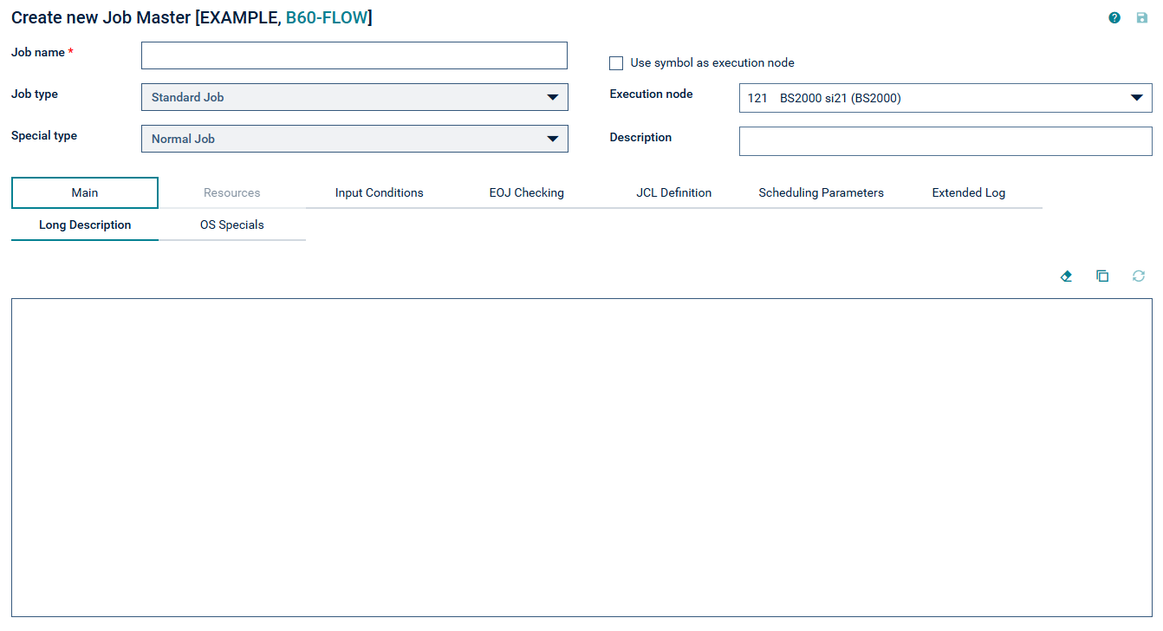1163x631 pixels.
Task: Select the Resources tab
Action: click(x=232, y=192)
